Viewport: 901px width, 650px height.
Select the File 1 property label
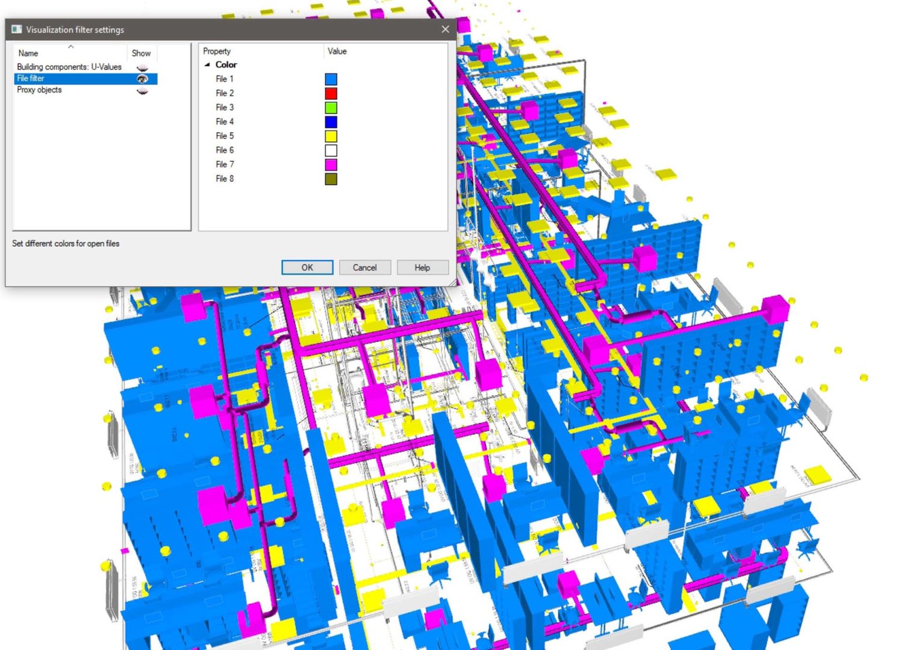(x=225, y=79)
